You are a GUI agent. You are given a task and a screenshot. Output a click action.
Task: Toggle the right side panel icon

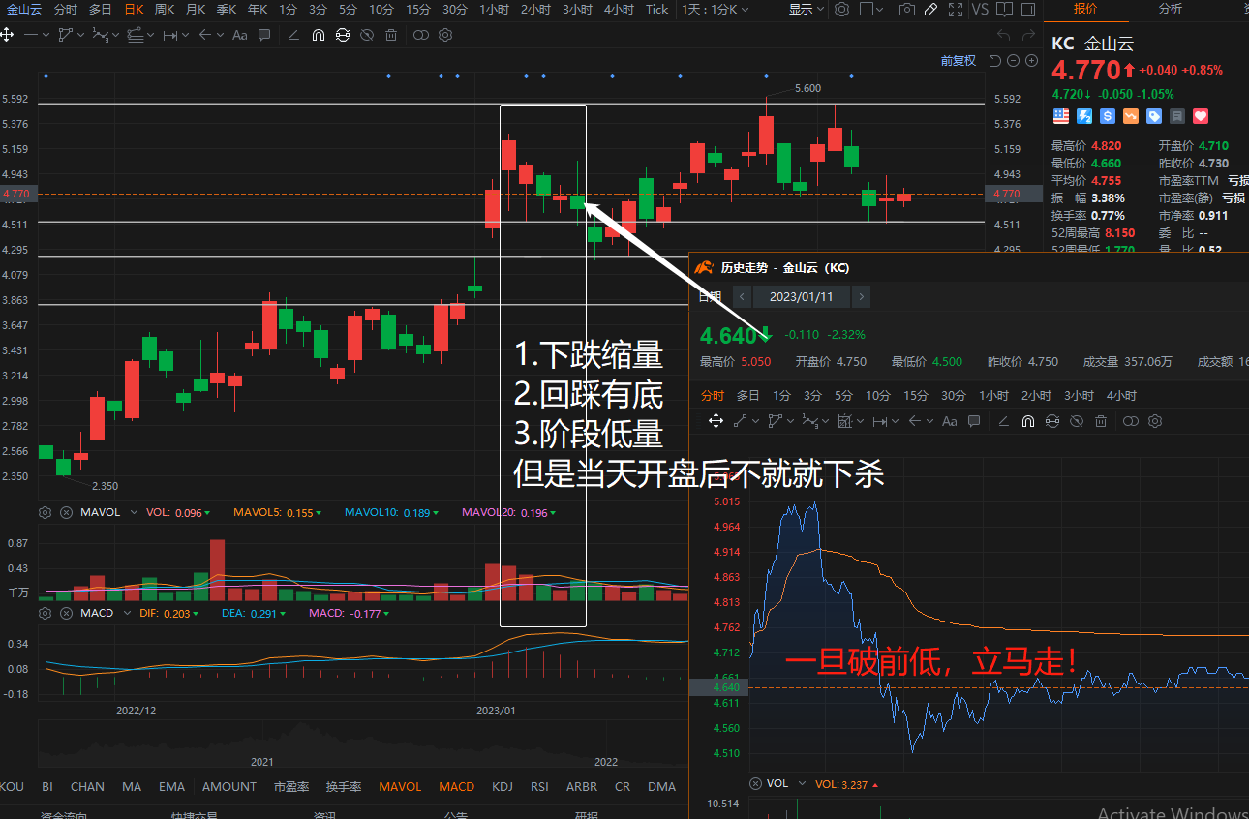pyautogui.click(x=1028, y=9)
